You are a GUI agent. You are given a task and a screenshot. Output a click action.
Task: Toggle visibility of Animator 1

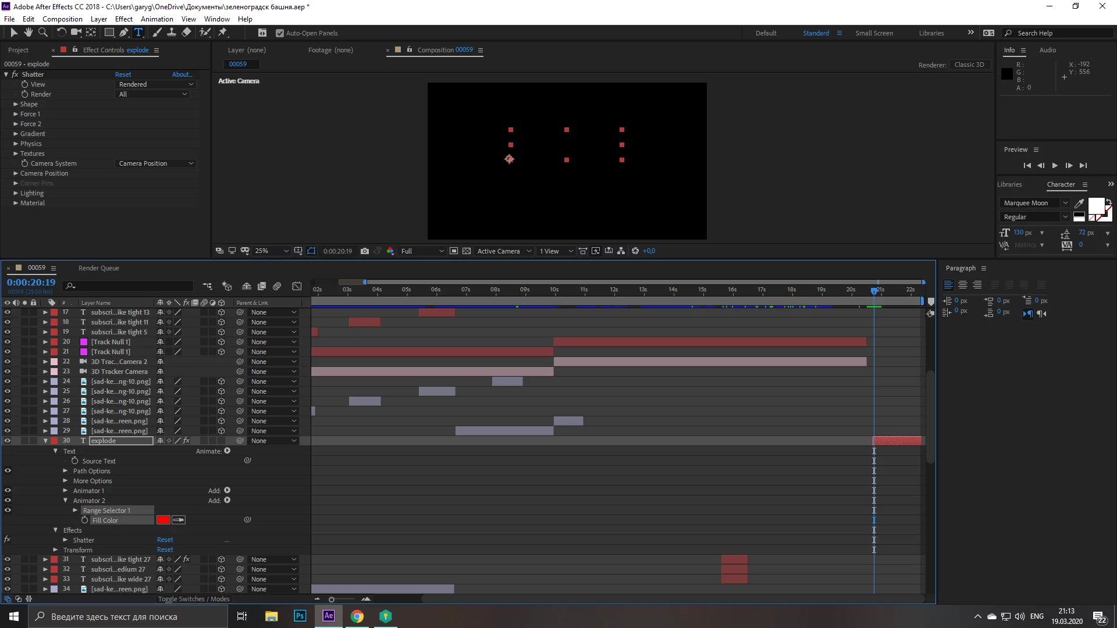coord(8,490)
